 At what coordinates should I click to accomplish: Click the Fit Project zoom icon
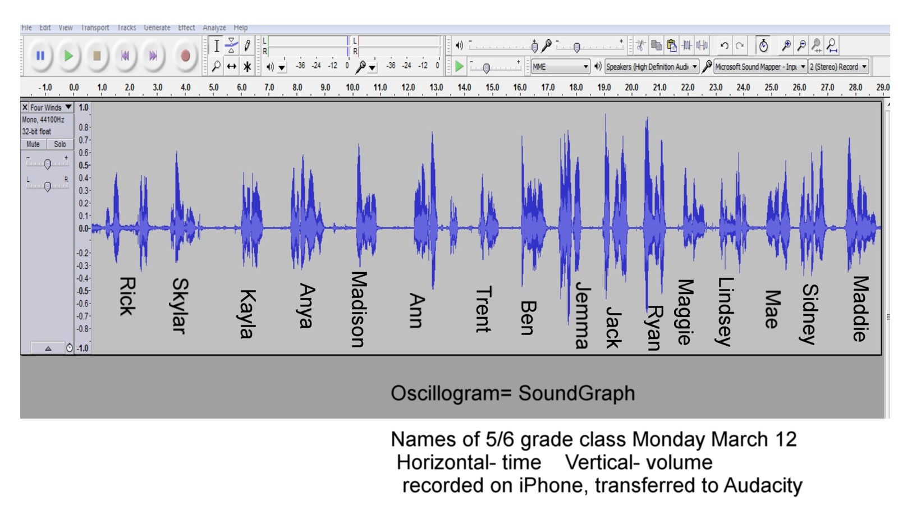coord(832,45)
